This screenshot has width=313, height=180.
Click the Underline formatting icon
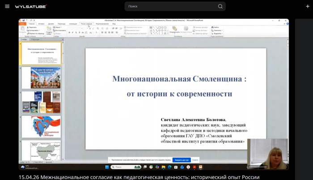(x=76, y=33)
